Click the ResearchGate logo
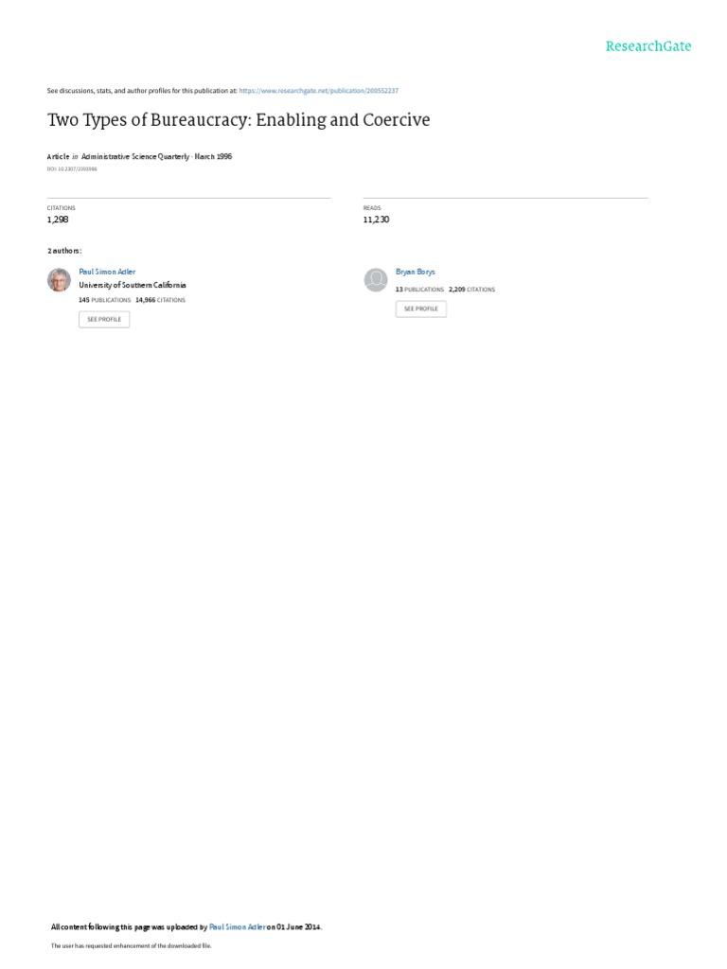 click(x=647, y=46)
